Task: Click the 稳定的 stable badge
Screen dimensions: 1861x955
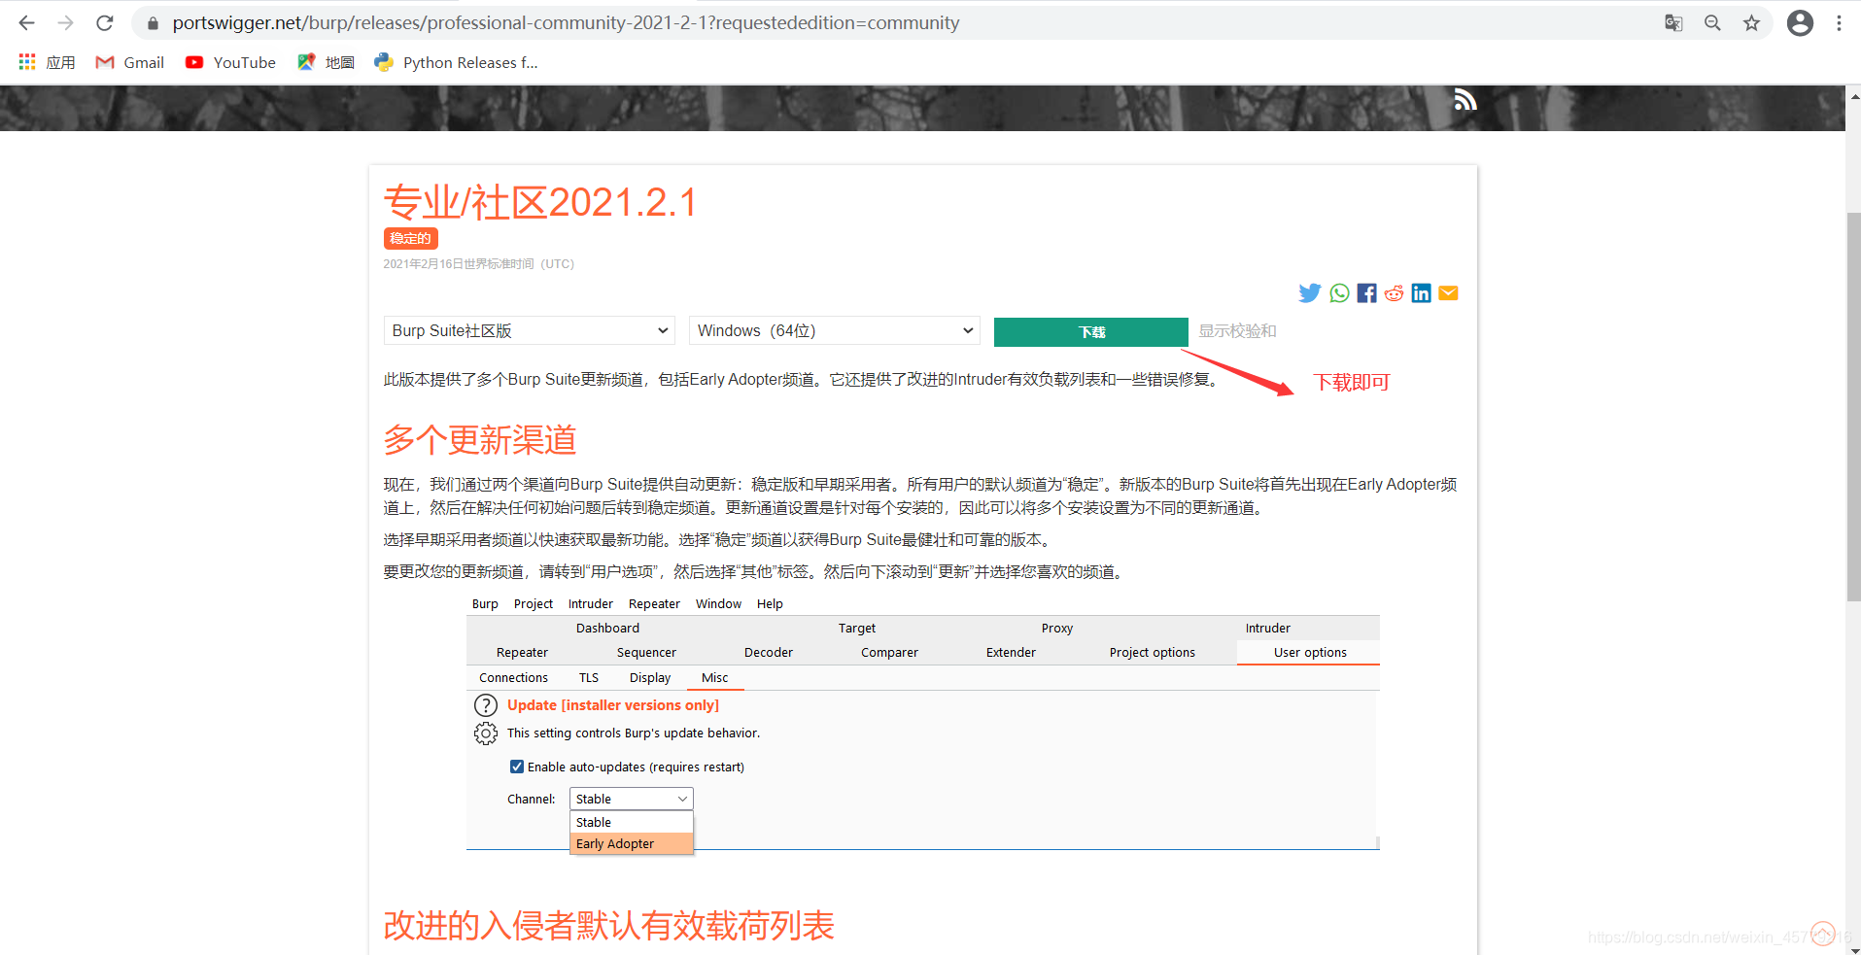Action: coord(410,238)
